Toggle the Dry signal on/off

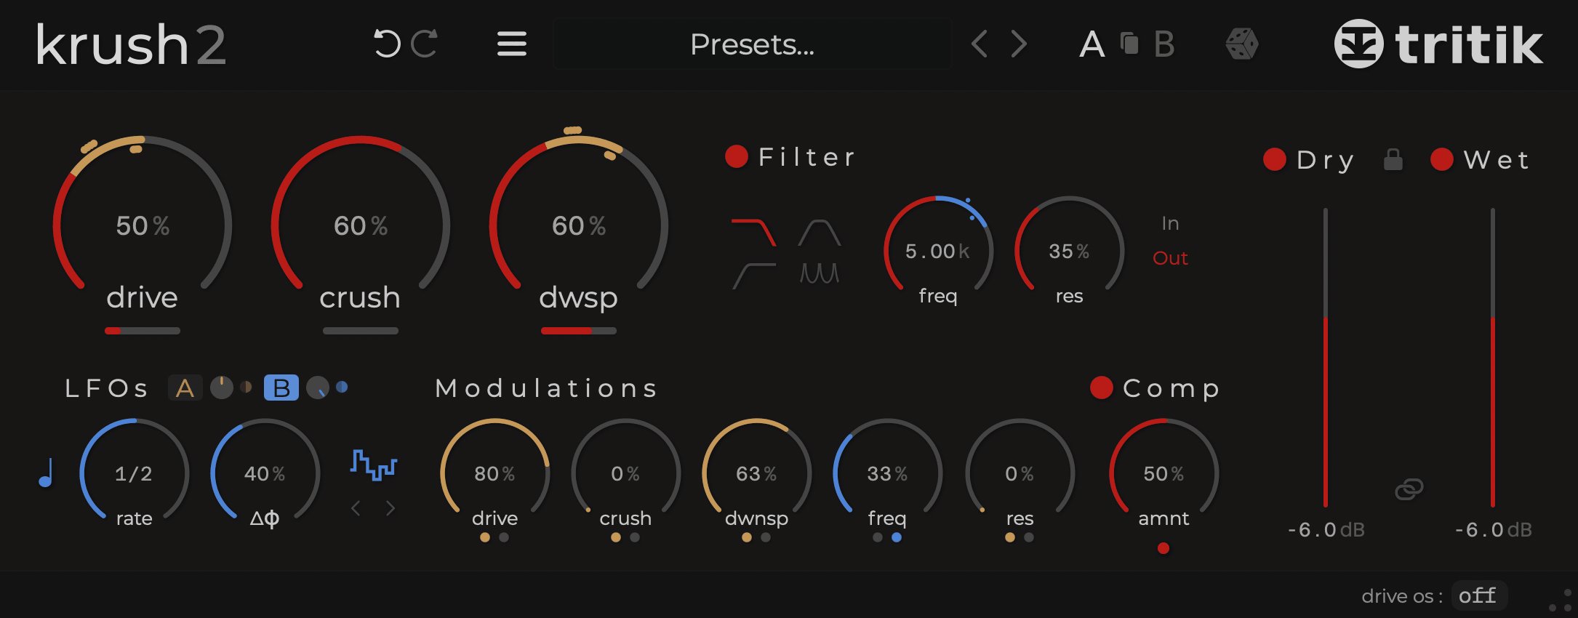[x=1275, y=159]
